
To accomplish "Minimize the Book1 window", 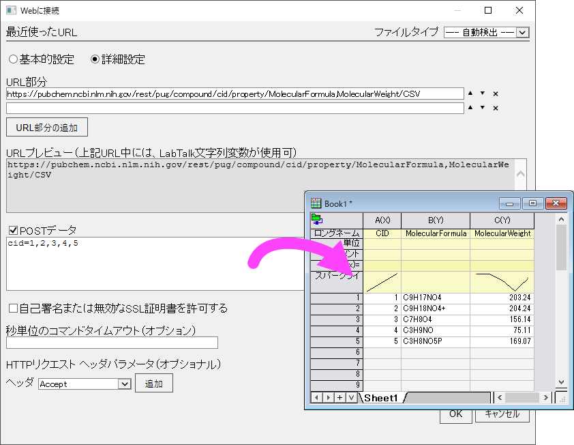I will 509,203.
